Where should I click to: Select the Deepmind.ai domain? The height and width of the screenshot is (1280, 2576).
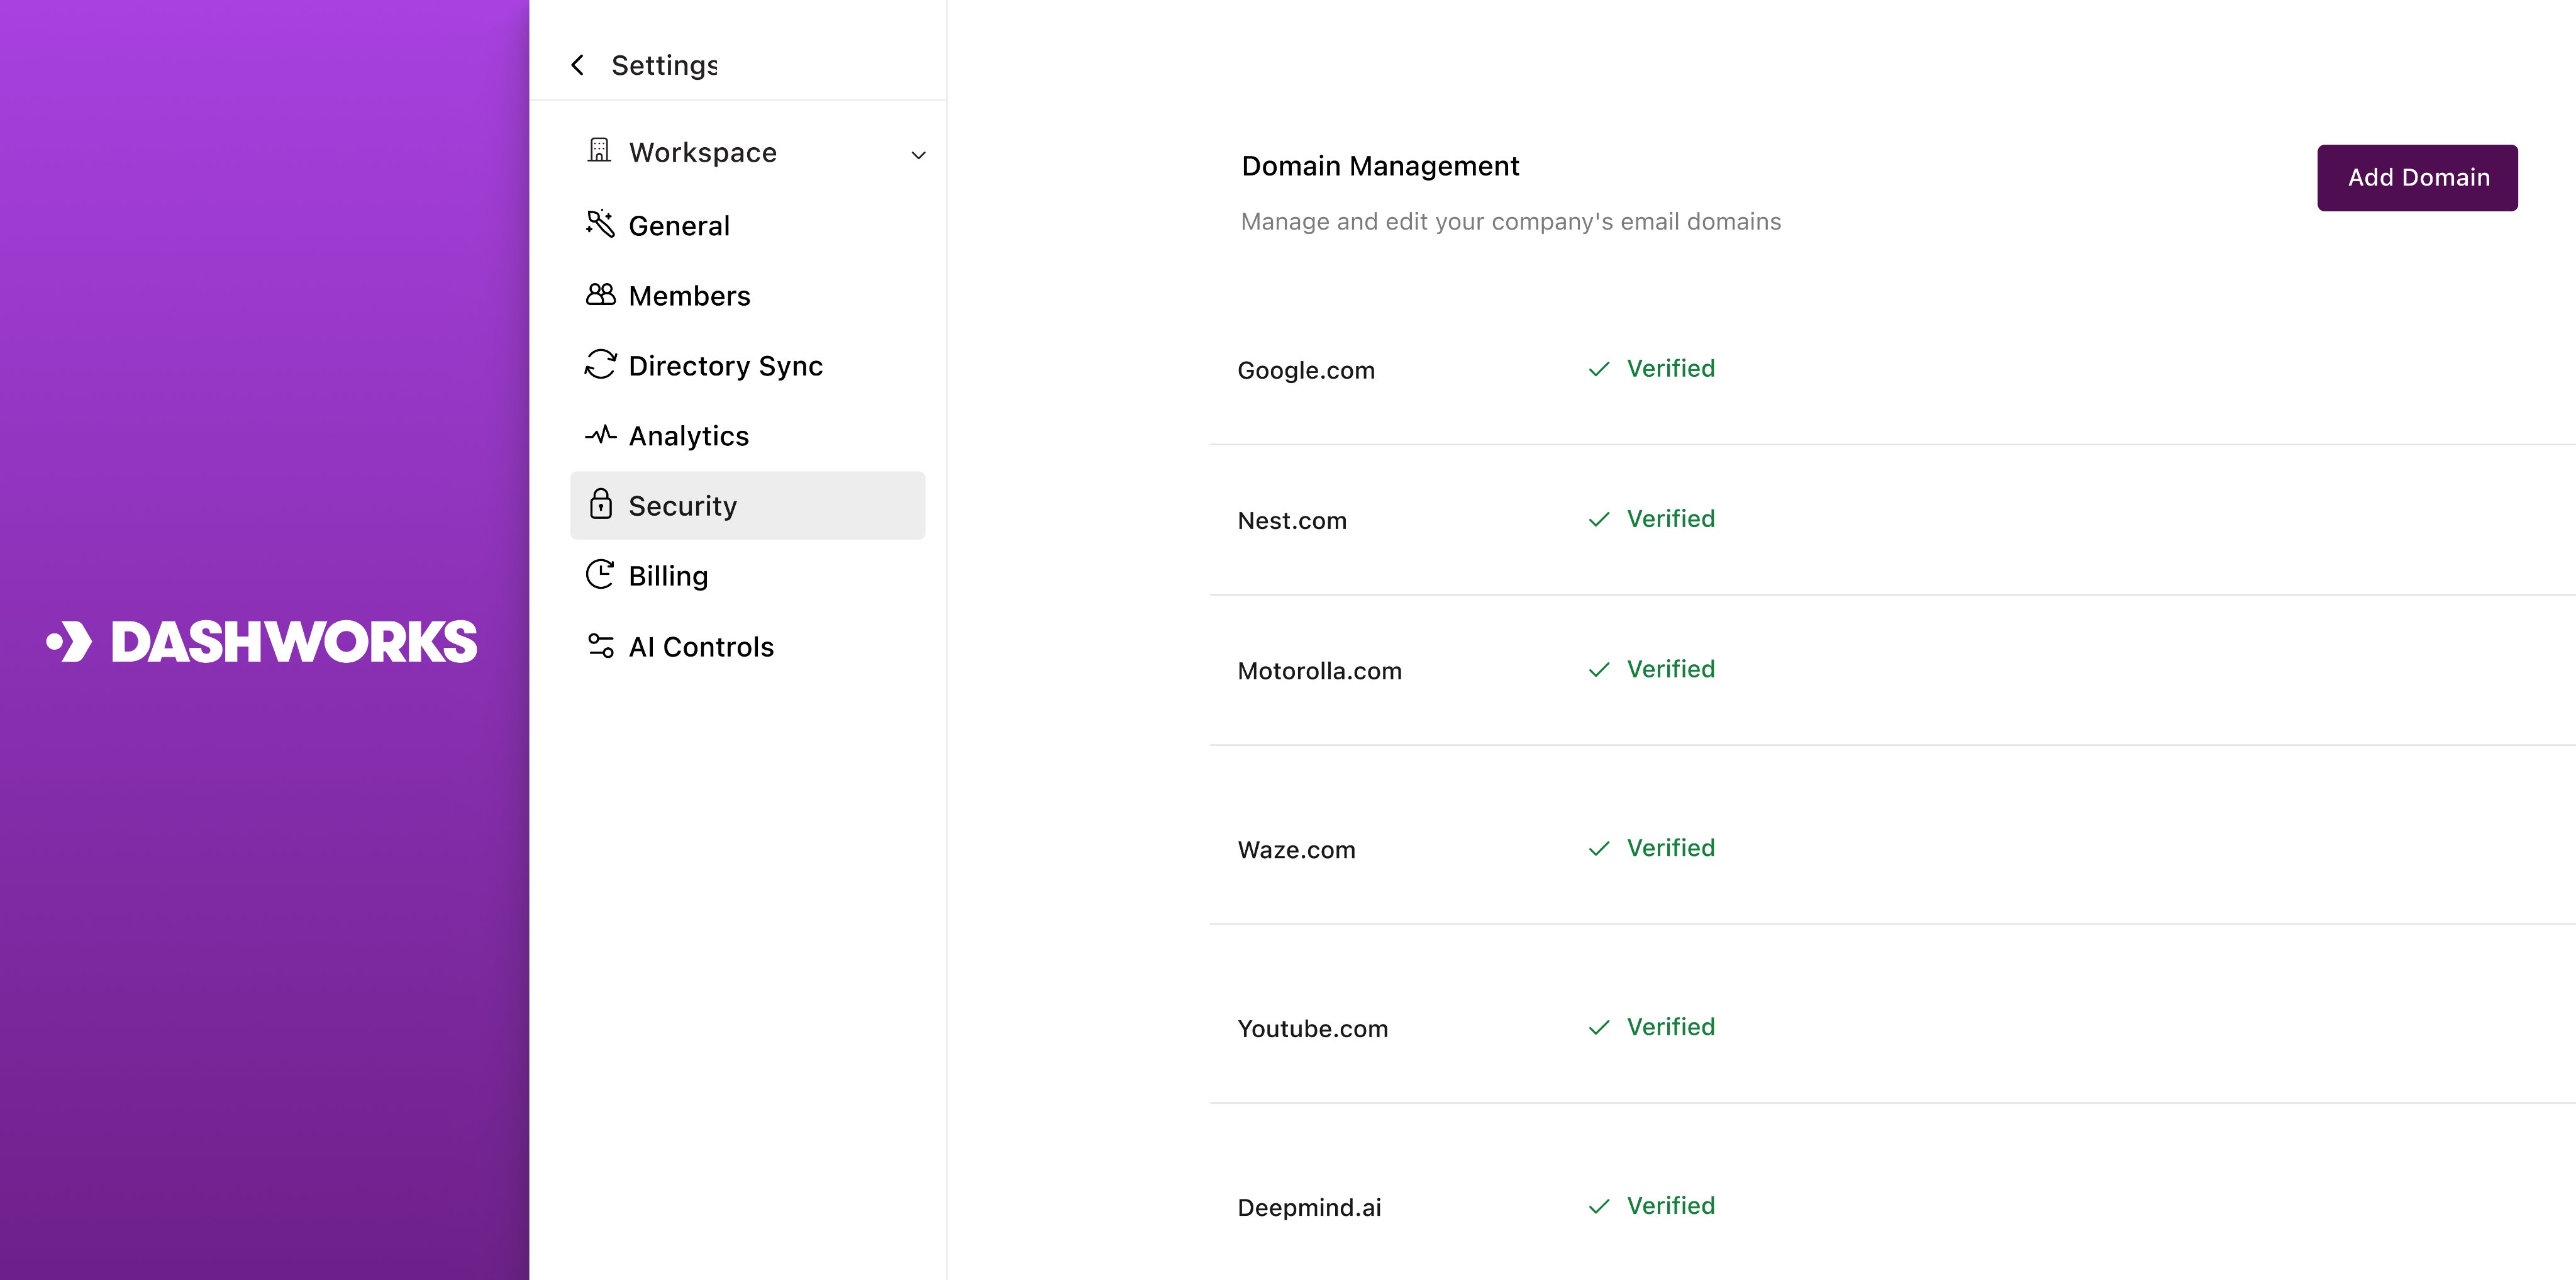(x=1309, y=1208)
